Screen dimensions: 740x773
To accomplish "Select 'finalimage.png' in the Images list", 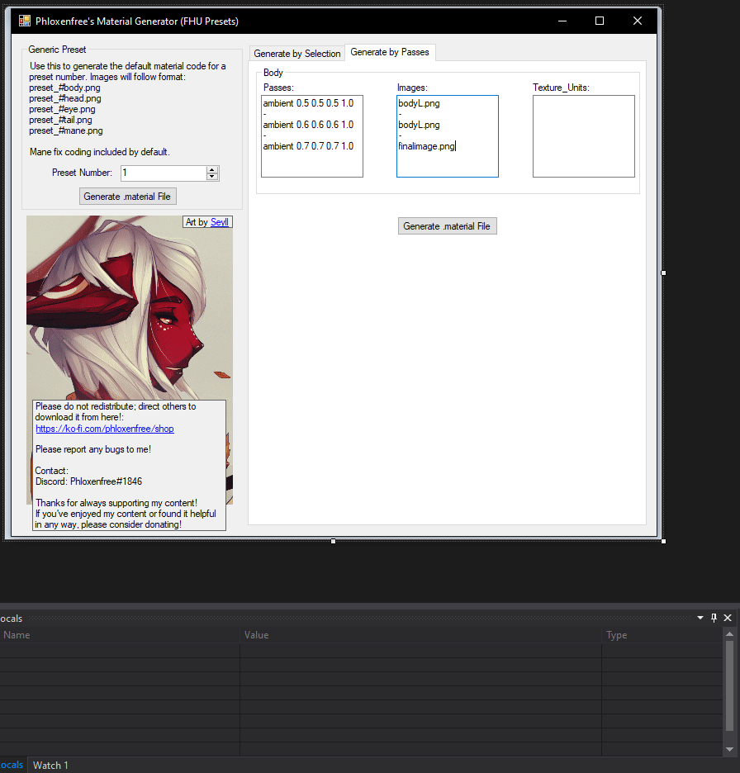I will point(426,145).
